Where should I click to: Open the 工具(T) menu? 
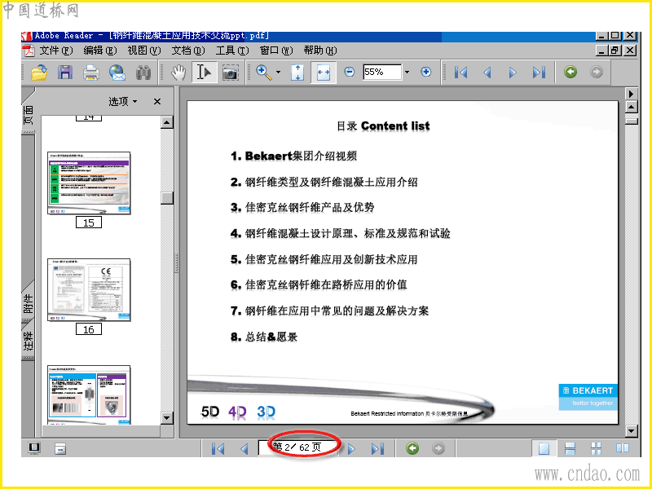[x=232, y=51]
